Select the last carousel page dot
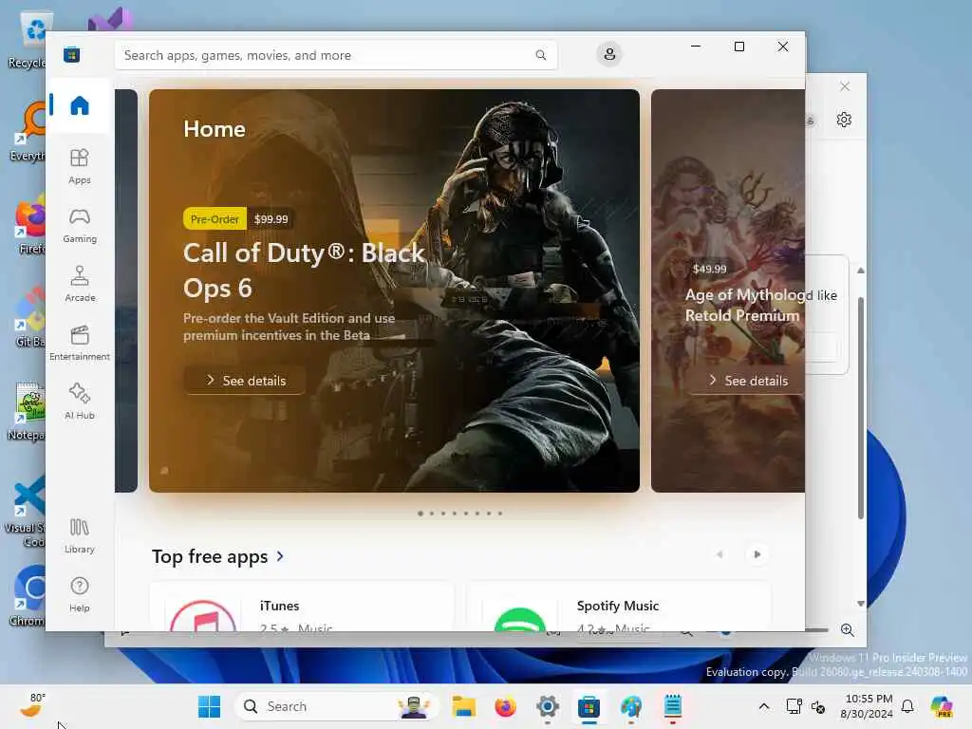Viewport: 972px width, 729px height. click(500, 514)
